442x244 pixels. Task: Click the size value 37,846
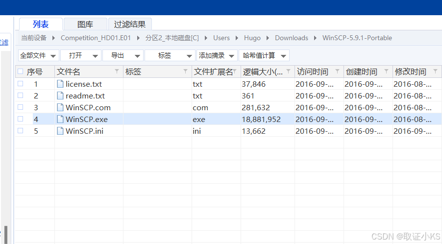253,84
